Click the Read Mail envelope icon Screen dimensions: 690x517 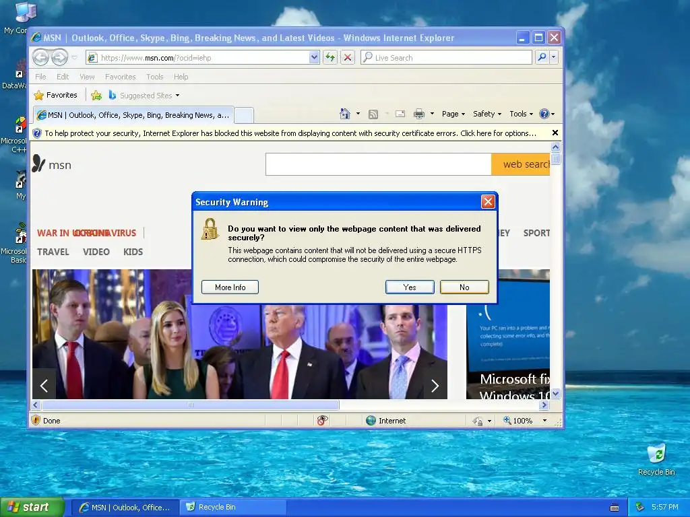click(x=400, y=114)
